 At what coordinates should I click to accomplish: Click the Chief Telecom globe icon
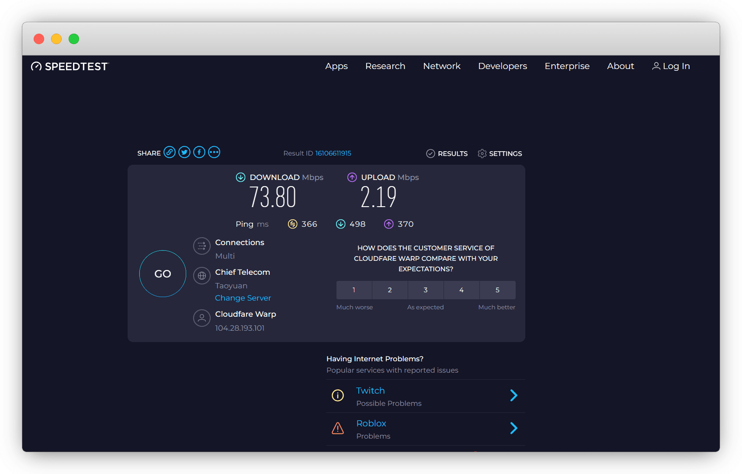[202, 276]
